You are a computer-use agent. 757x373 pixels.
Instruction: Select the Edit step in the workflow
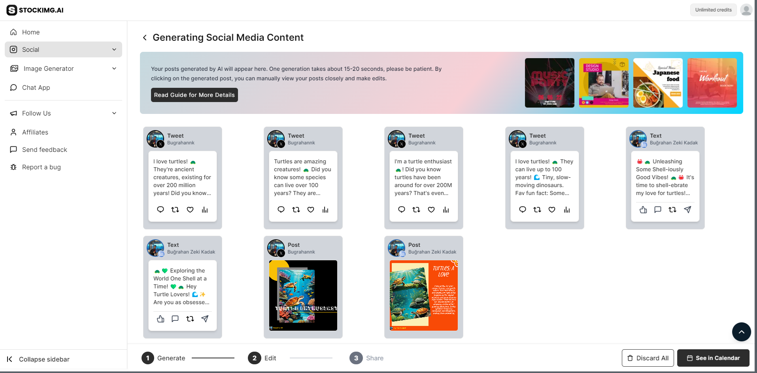pyautogui.click(x=262, y=358)
